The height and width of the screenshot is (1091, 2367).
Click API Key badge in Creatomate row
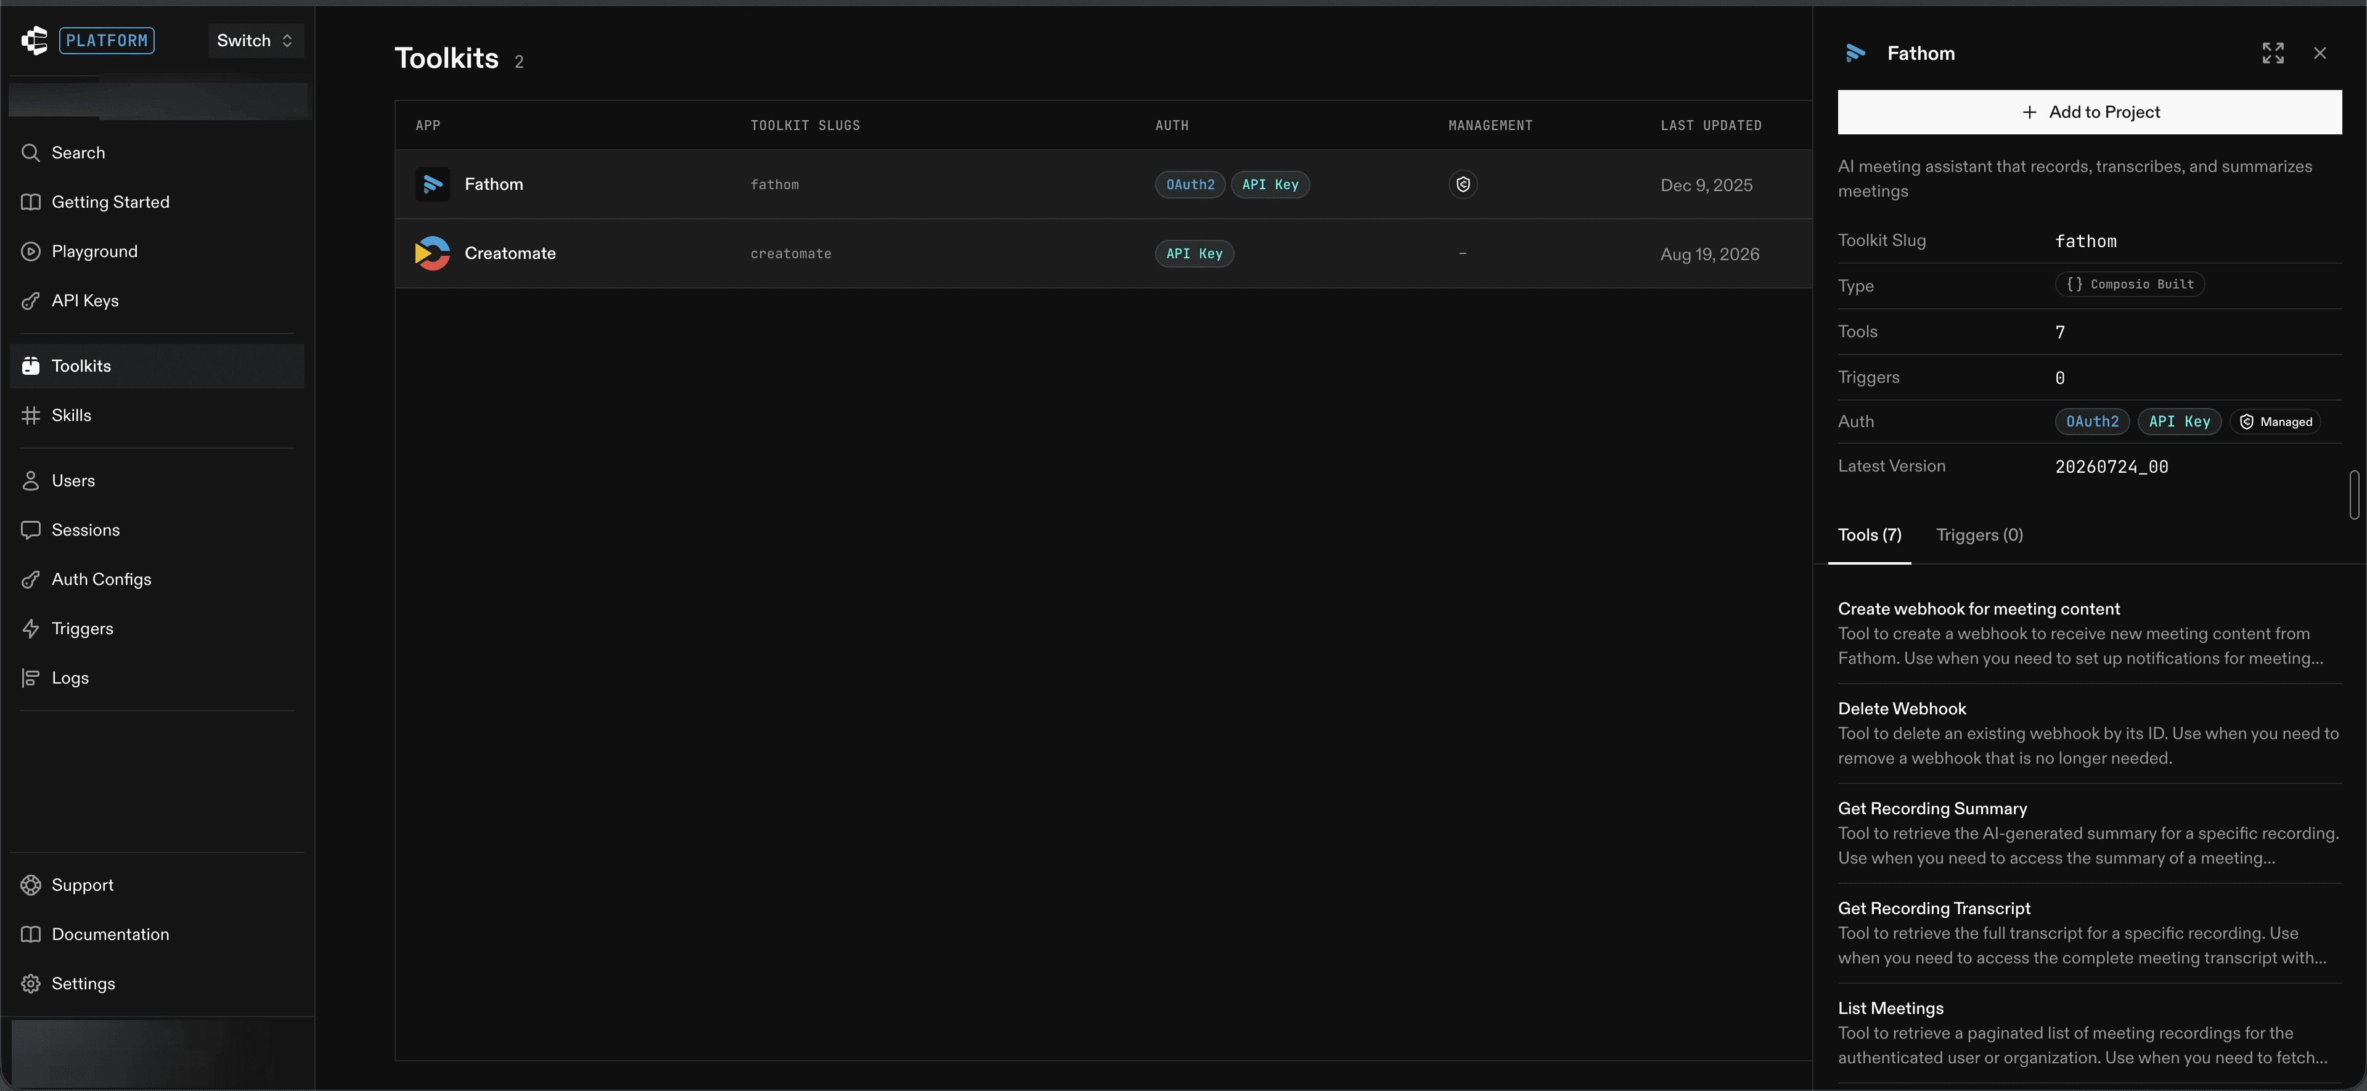pyautogui.click(x=1193, y=254)
